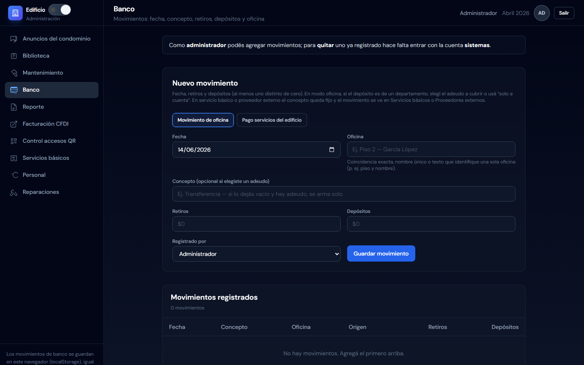The image size is (584, 365).
Task: Click the Origen column header
Action: click(x=357, y=327)
